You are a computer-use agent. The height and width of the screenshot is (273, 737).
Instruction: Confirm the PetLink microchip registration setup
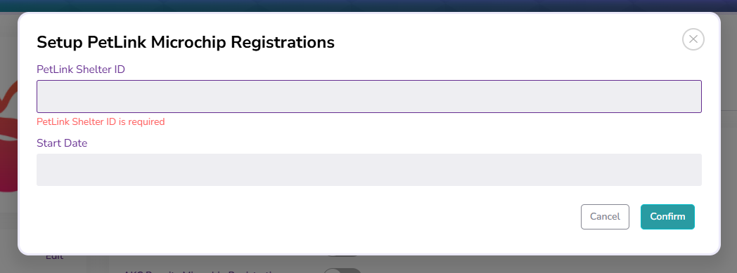tap(667, 217)
